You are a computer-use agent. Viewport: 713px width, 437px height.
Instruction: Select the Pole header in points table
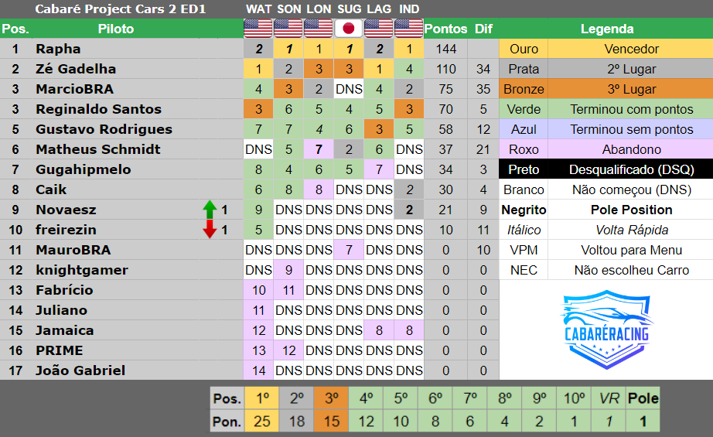click(643, 398)
